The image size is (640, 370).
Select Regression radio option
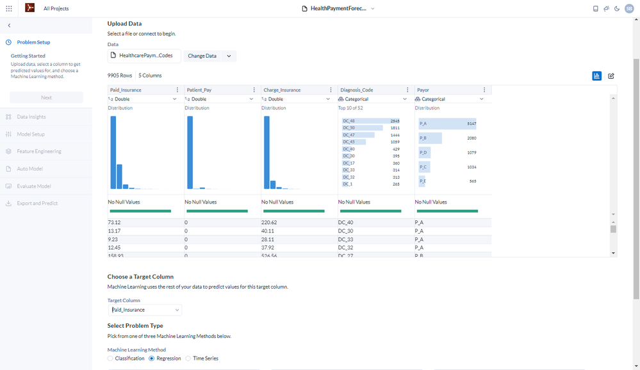(165, 358)
